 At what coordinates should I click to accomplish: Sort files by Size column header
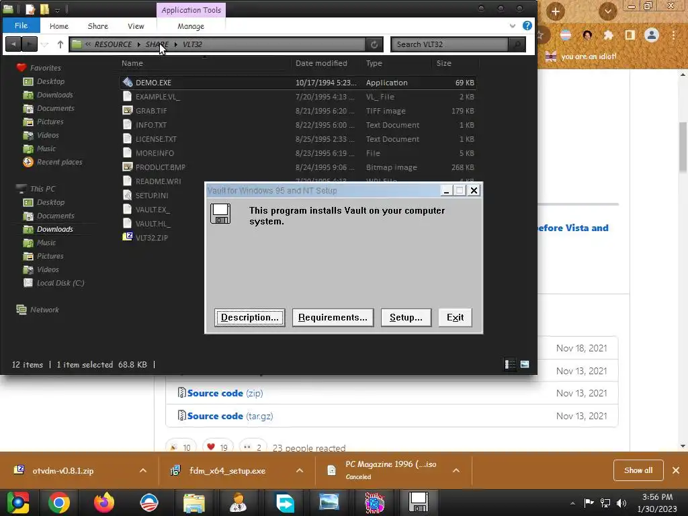[443, 63]
